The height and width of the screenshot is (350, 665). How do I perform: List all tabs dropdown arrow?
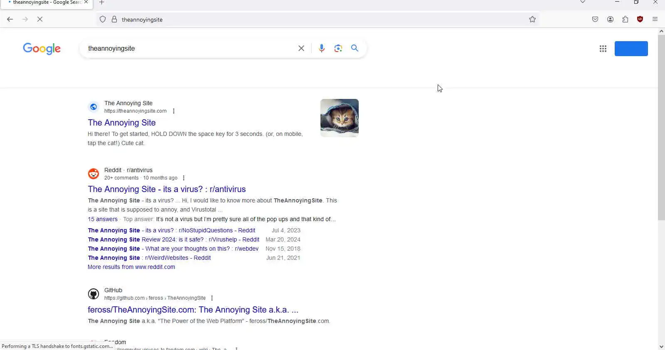pos(583,2)
